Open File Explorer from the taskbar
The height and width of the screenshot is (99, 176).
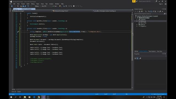click(x=25, y=97)
